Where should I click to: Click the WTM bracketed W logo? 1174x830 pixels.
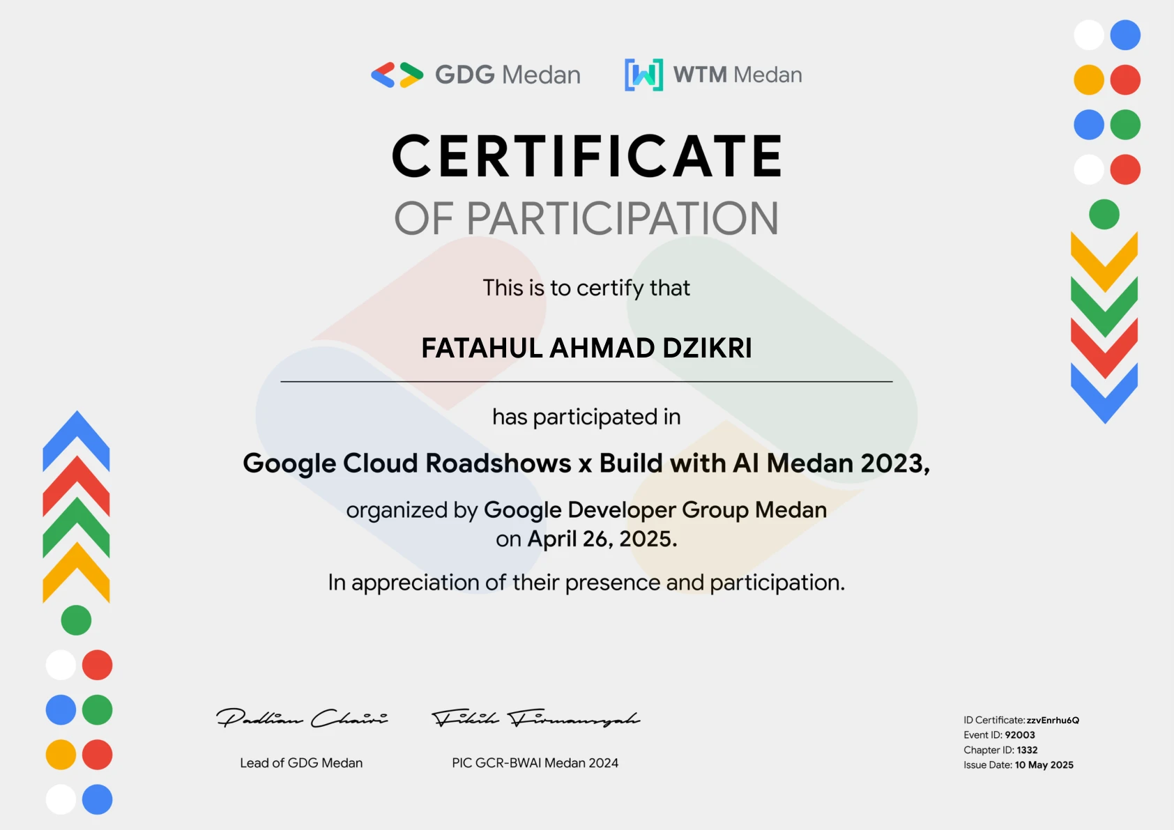point(643,75)
